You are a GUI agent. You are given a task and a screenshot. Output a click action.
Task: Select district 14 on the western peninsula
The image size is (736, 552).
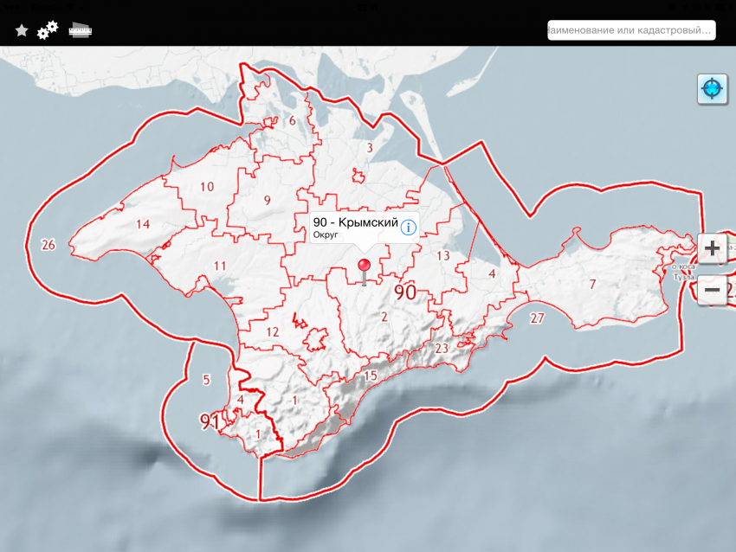143,224
